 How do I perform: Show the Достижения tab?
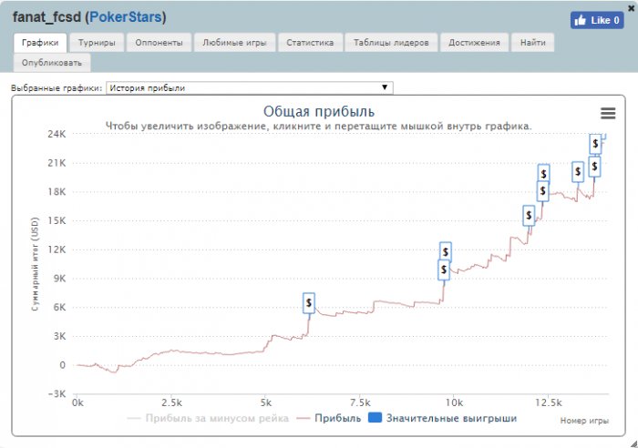pos(475,43)
